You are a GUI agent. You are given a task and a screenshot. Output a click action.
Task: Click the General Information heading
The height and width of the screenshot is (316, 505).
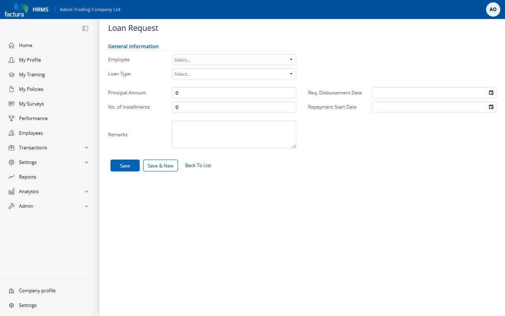click(x=133, y=46)
